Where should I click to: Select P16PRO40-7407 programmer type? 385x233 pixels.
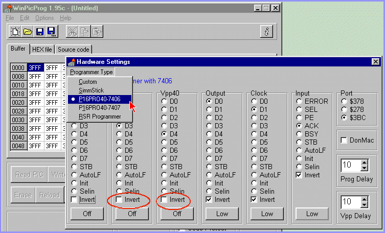(x=100, y=108)
